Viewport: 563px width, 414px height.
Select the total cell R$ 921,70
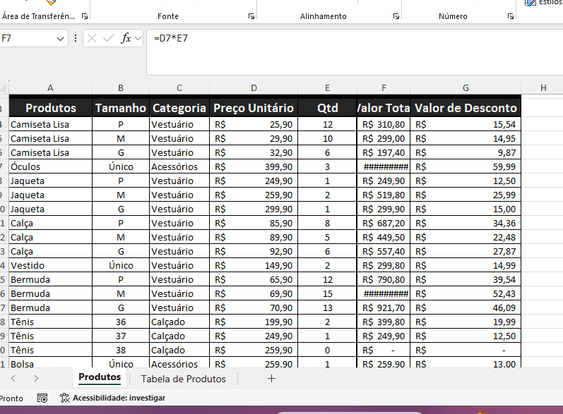coord(384,308)
